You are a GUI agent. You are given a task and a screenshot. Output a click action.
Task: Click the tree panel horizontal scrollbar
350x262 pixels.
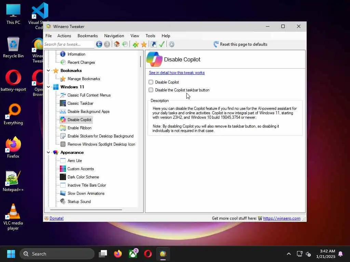coord(86,210)
